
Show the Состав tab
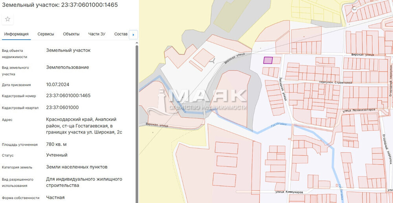coord(121,34)
